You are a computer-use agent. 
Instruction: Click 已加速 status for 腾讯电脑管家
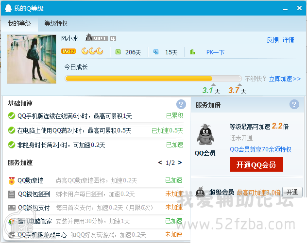click(x=174, y=221)
